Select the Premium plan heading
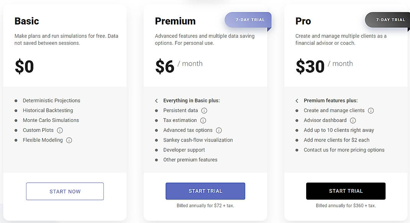This screenshot has width=410, height=223. click(175, 21)
